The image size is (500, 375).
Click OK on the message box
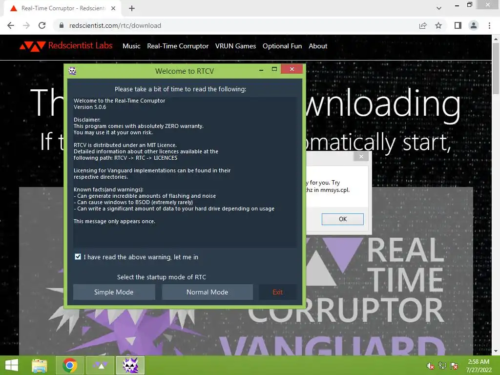pyautogui.click(x=343, y=219)
